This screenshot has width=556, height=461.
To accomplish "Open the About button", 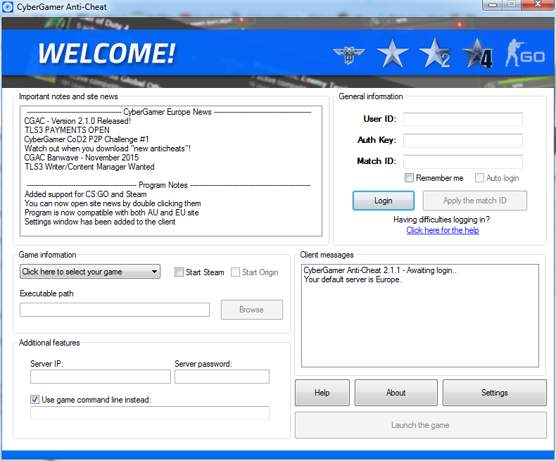I will point(396,393).
